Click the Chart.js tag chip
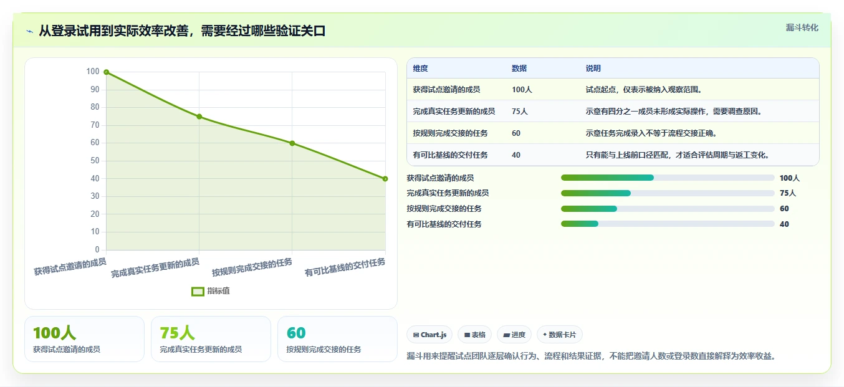844x387 pixels. coord(429,335)
